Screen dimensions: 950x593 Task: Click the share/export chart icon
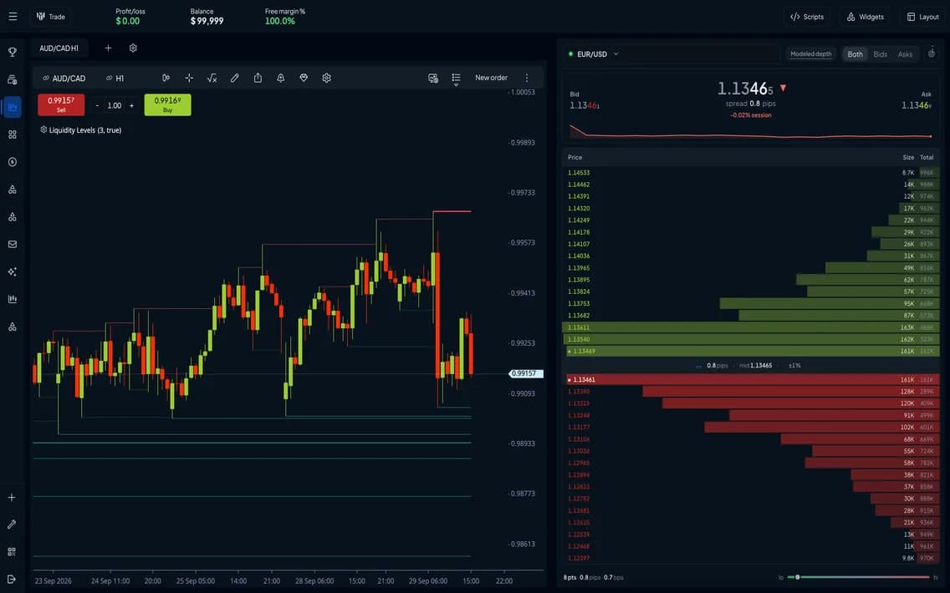[x=258, y=78]
